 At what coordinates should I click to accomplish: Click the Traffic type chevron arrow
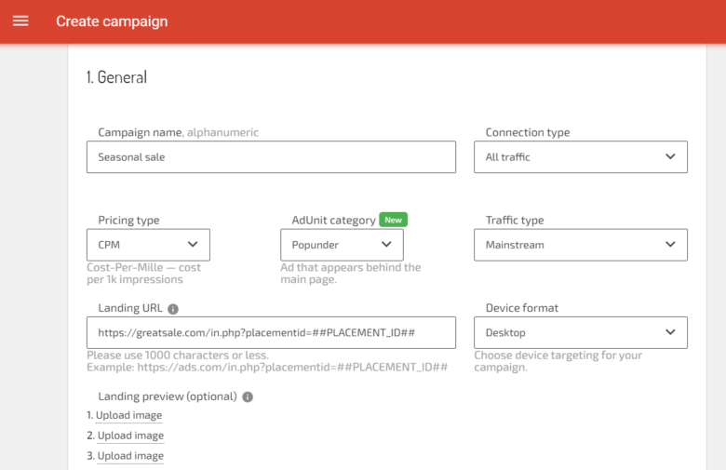[670, 244]
